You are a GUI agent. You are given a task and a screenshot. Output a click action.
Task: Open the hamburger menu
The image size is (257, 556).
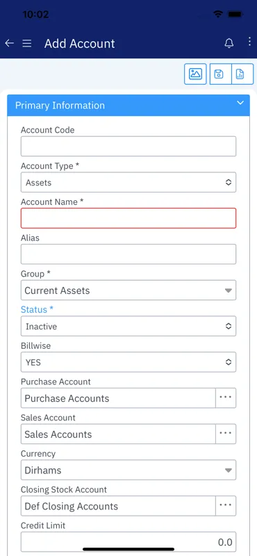pos(27,43)
